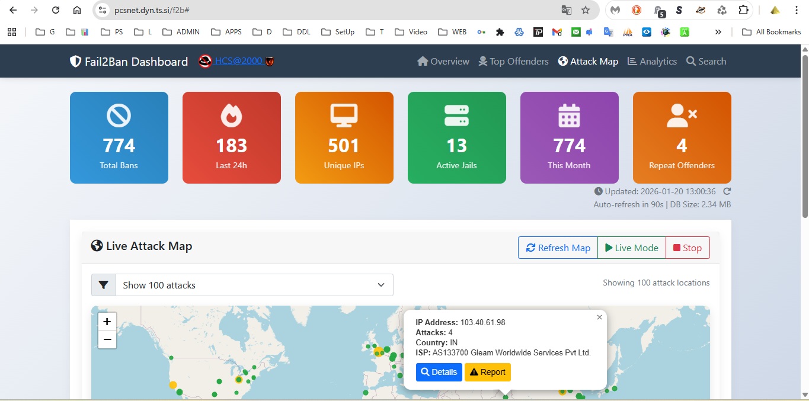Open the Show 100 attacks dropdown

tap(254, 285)
